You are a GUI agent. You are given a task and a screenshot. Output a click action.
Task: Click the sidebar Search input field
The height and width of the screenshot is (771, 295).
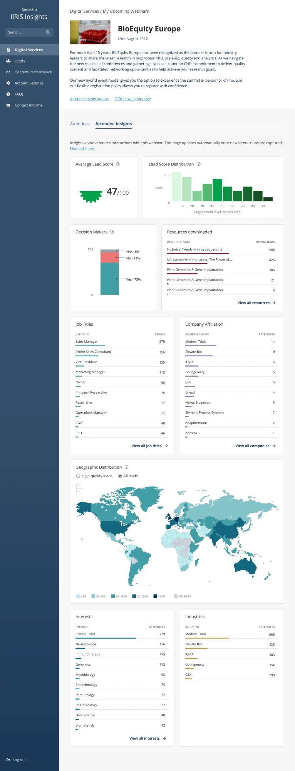point(29,32)
